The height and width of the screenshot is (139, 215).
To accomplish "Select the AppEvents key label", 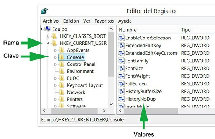I will click(78, 50).
